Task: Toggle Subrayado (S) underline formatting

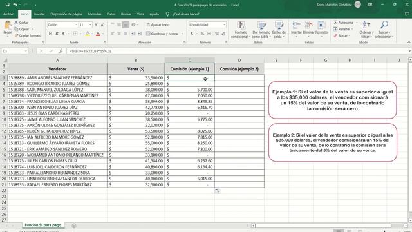Action: coord(63,34)
